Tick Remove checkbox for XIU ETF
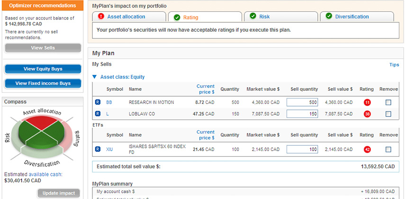The height and width of the screenshot is (199, 405). pyautogui.click(x=388, y=150)
